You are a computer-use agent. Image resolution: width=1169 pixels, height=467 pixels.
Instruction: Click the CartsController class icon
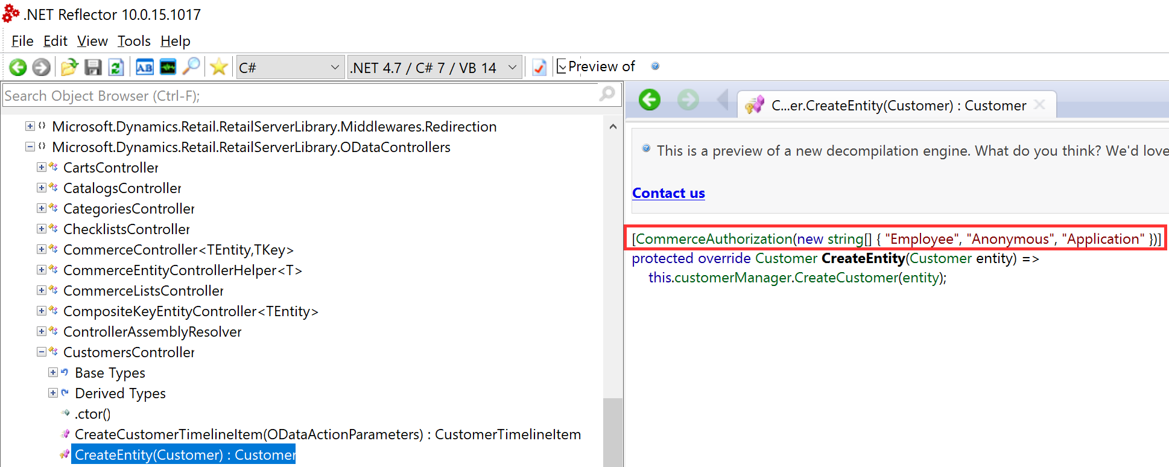54,167
